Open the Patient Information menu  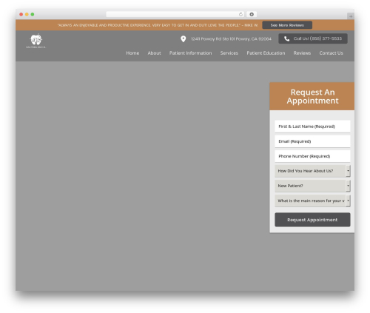(190, 53)
